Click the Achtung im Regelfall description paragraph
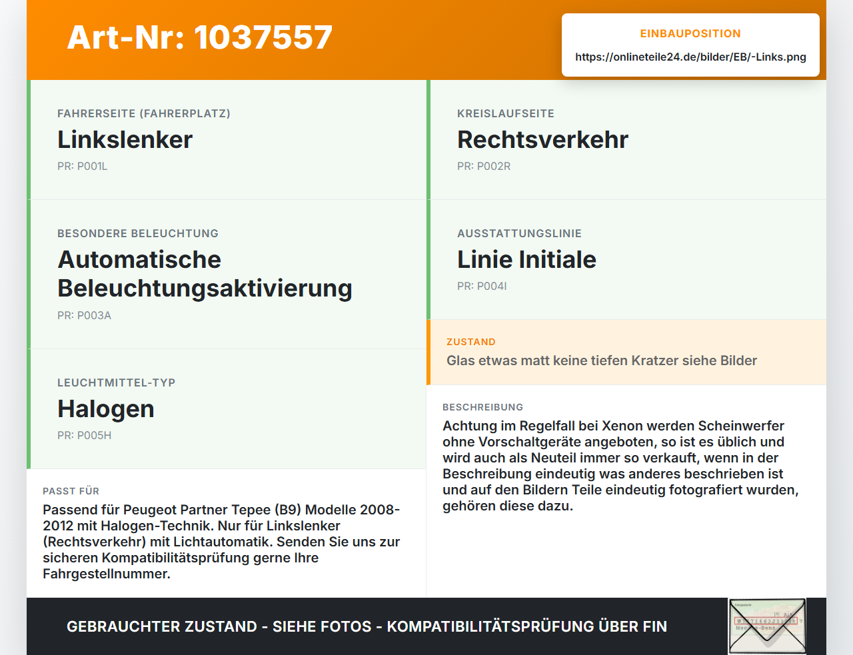The image size is (853, 655). 620,466
